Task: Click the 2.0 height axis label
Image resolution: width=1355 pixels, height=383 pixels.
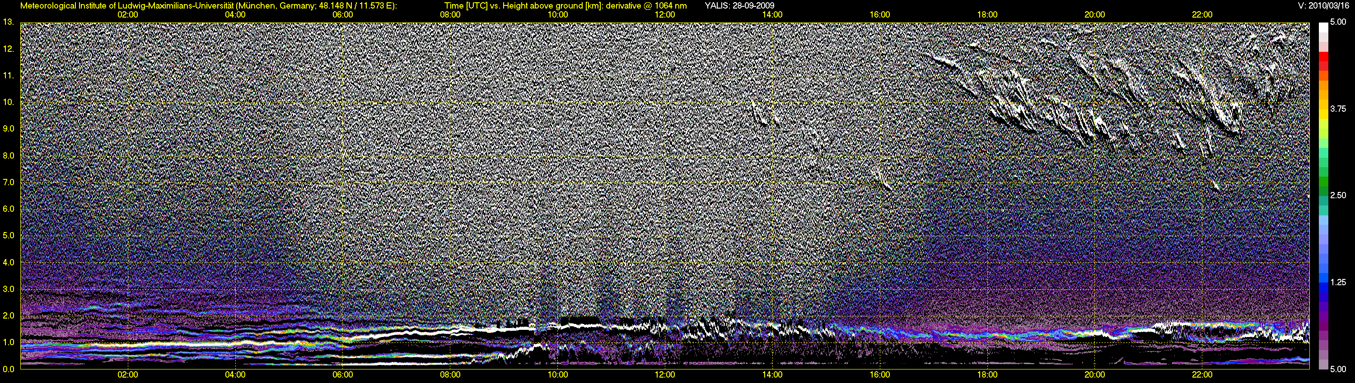Action: click(x=9, y=315)
